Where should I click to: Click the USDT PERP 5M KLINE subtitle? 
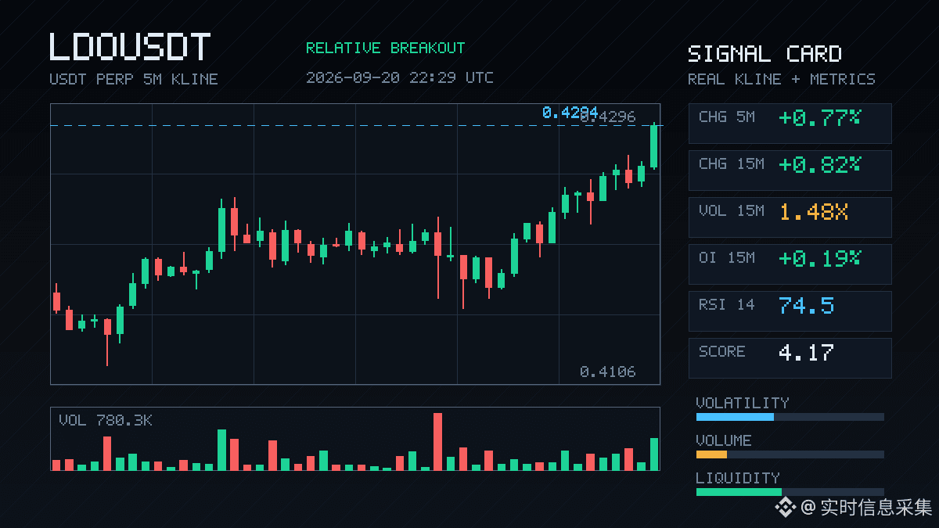click(134, 79)
